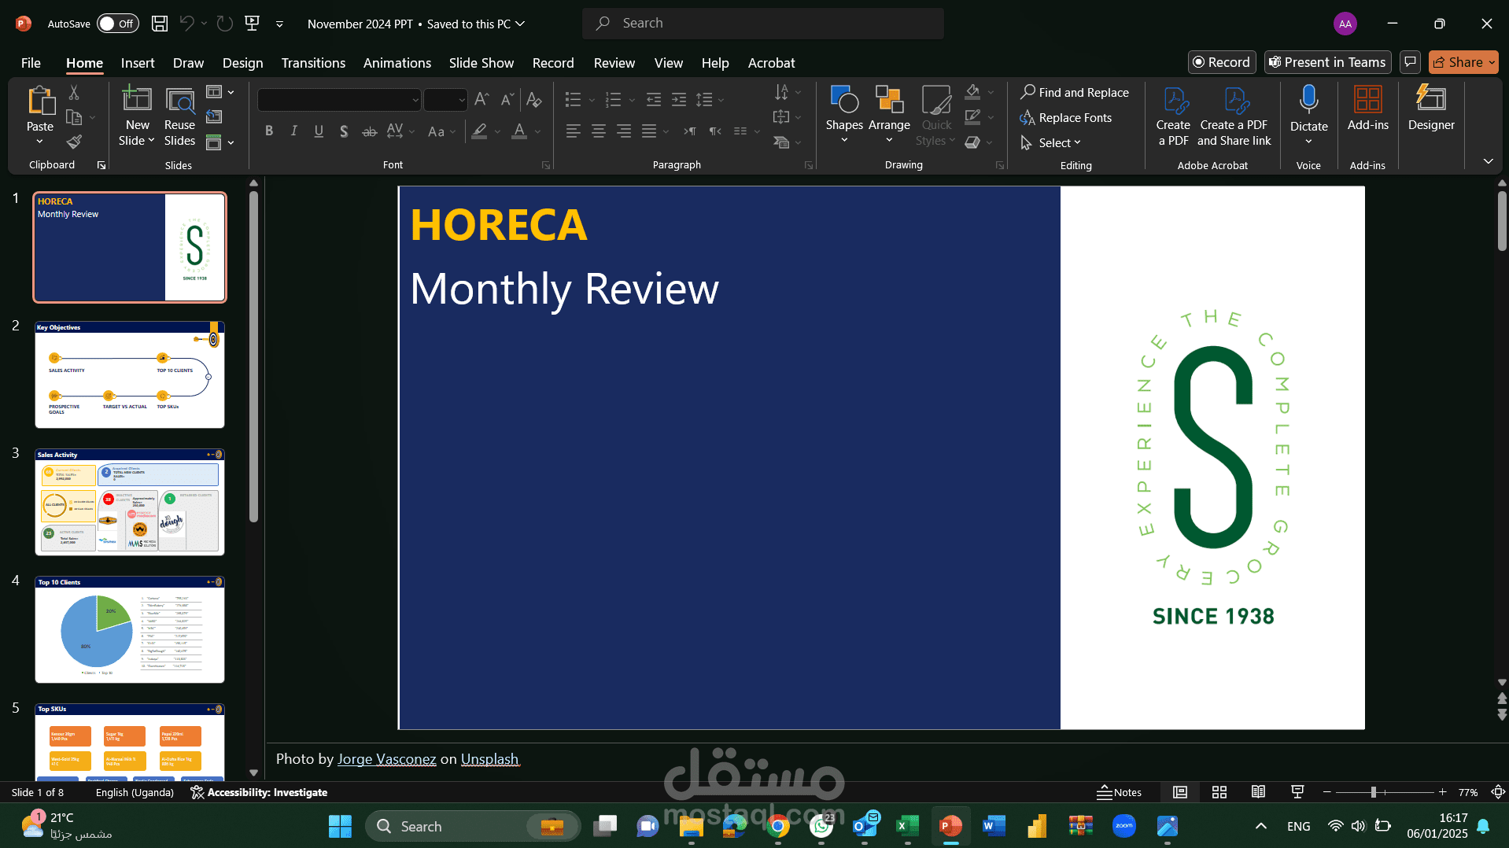Select the Top 10 Clients slide thumbnail
Screen dimensions: 1509x848
pyautogui.click(x=130, y=629)
